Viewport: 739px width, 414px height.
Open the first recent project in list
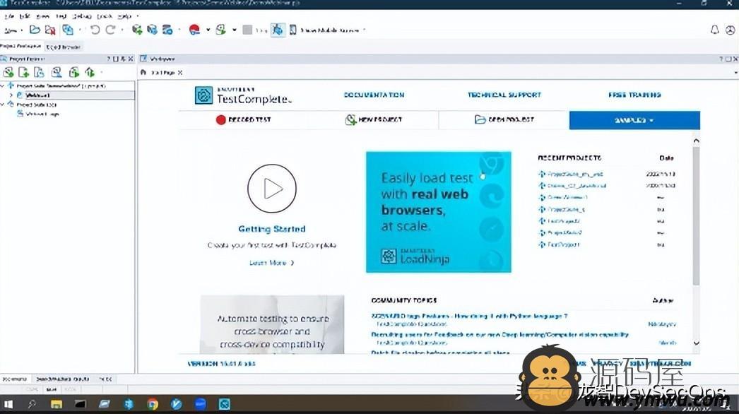point(574,174)
